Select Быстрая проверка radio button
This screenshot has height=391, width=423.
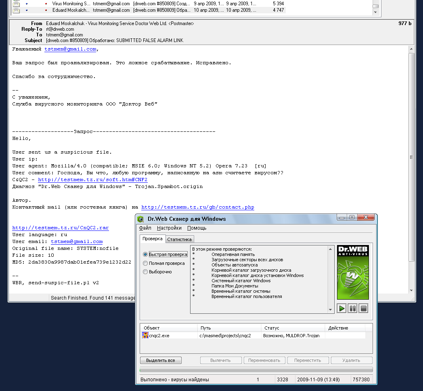pyautogui.click(x=145, y=254)
